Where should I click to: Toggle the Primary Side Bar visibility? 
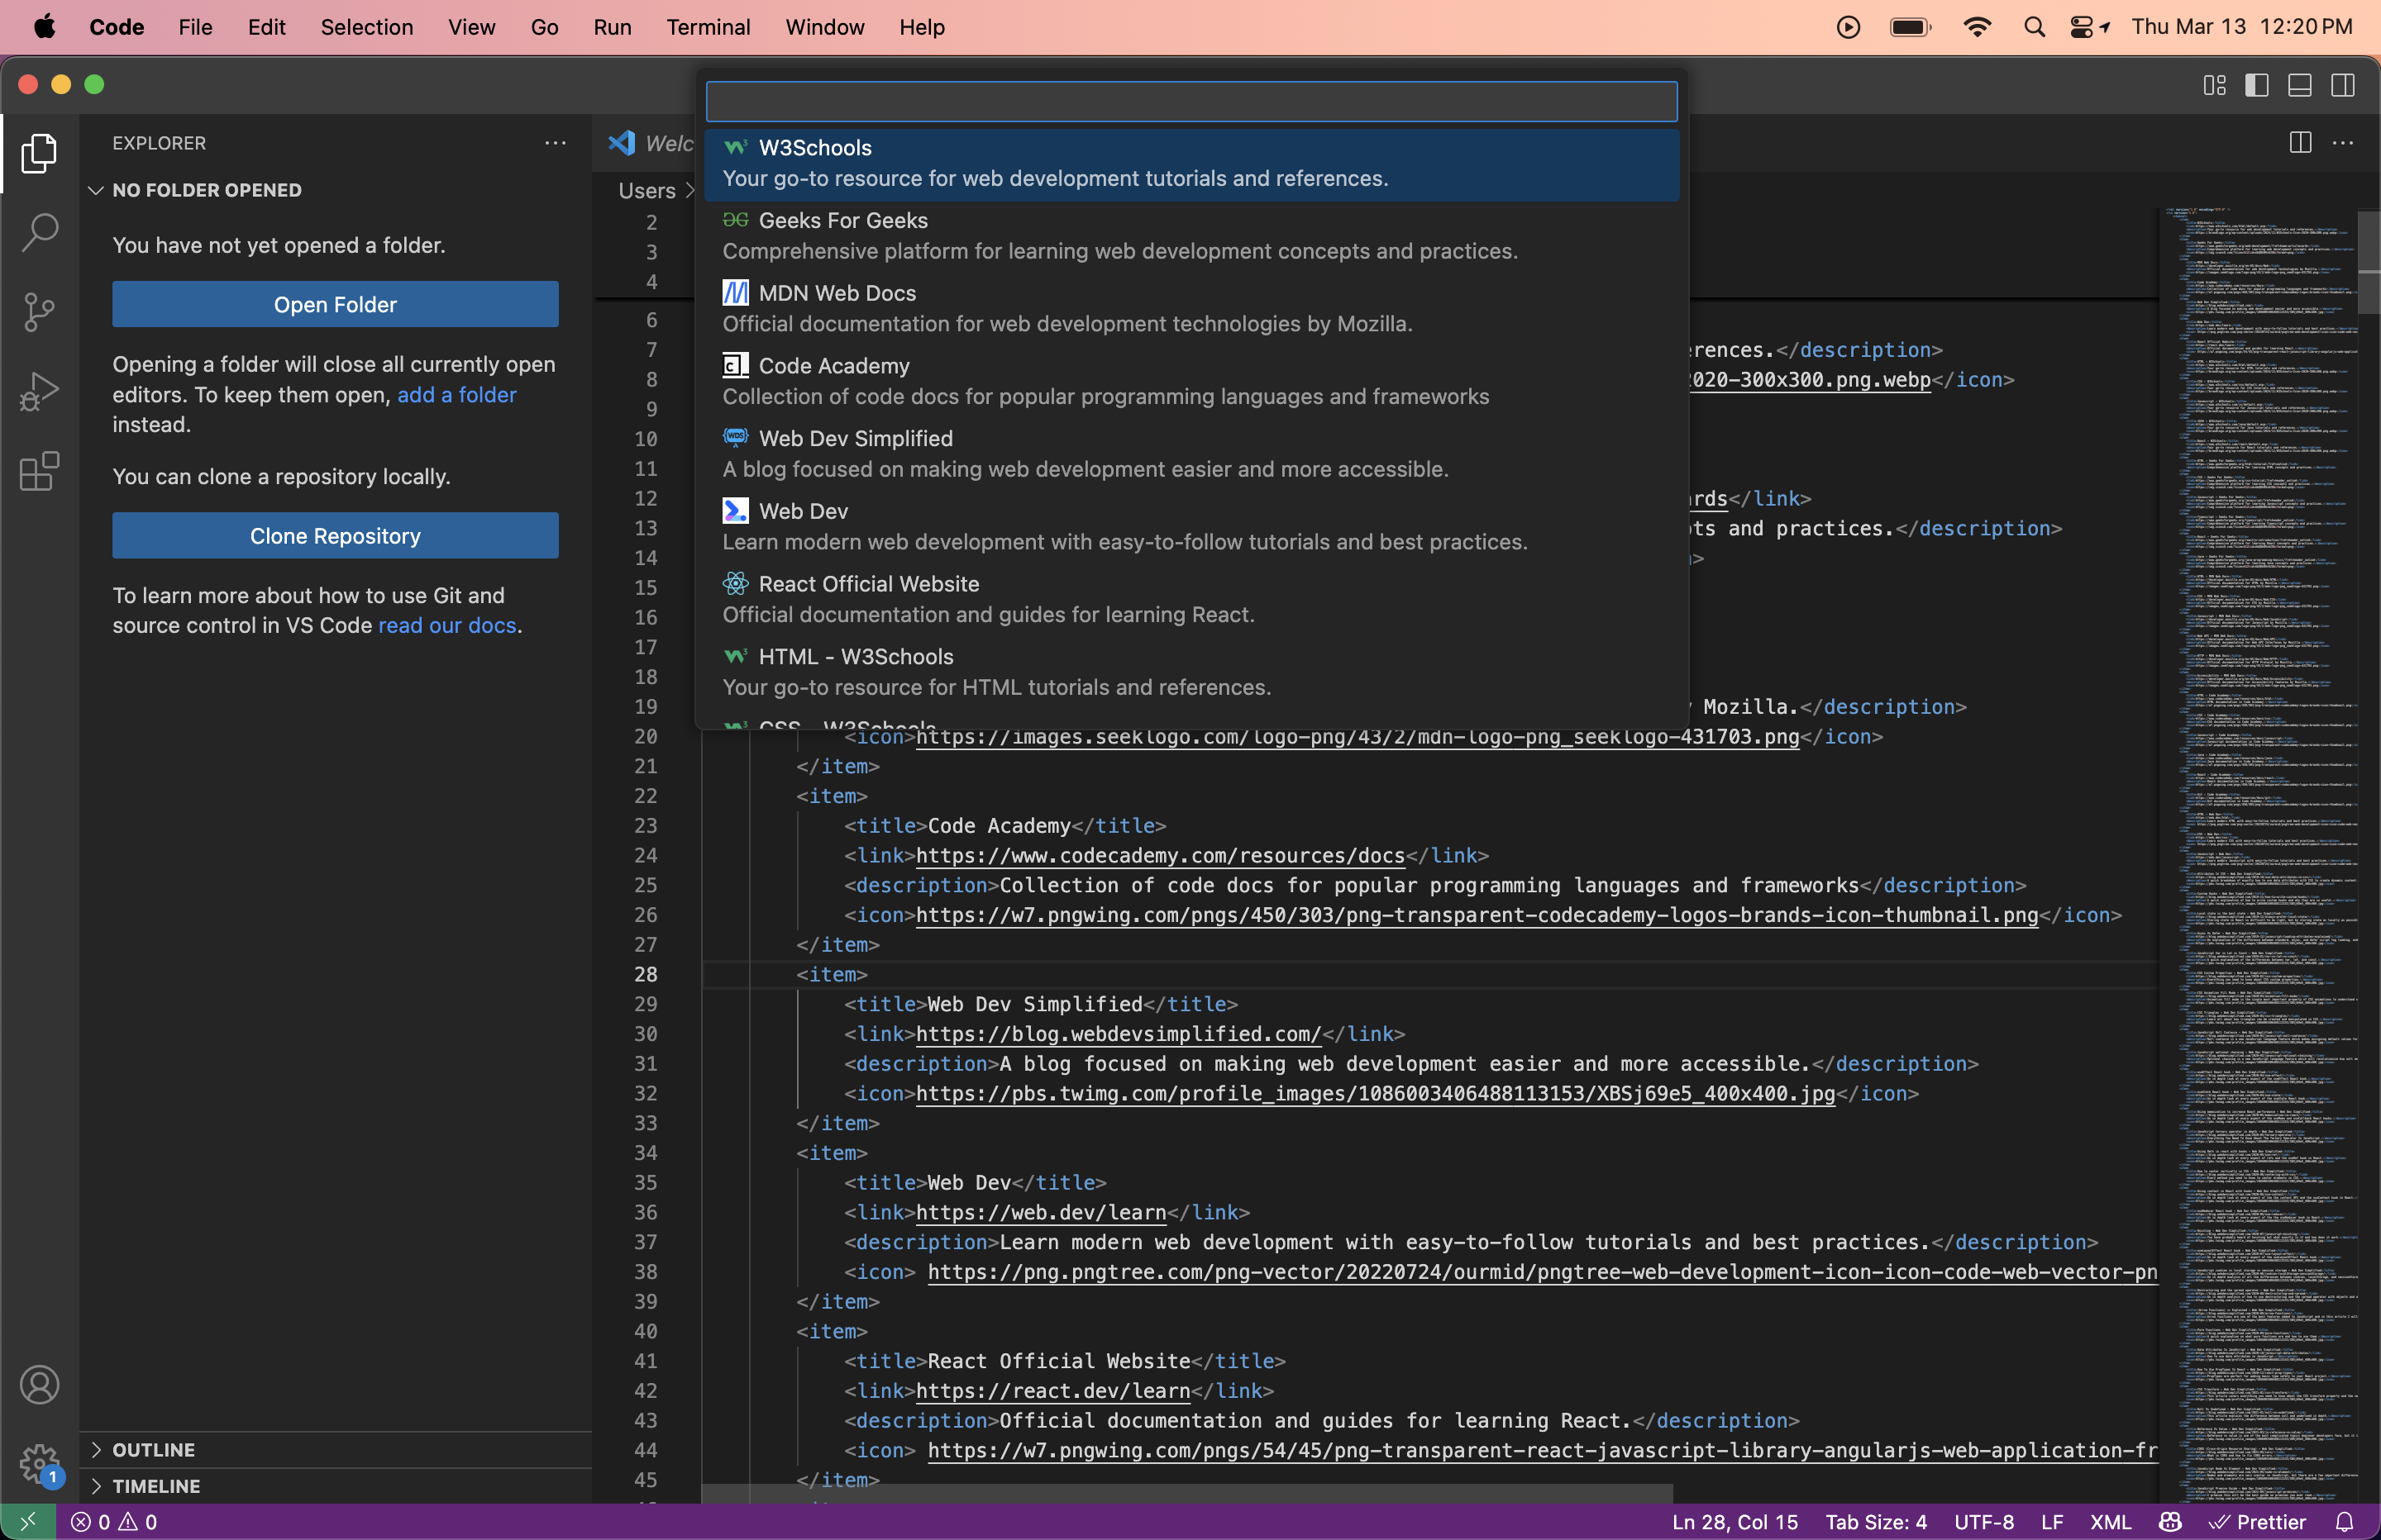(x=2257, y=85)
